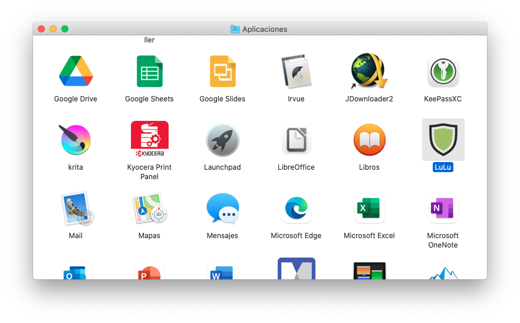
Task: Select the LibreOffice document icon
Action: (296, 140)
